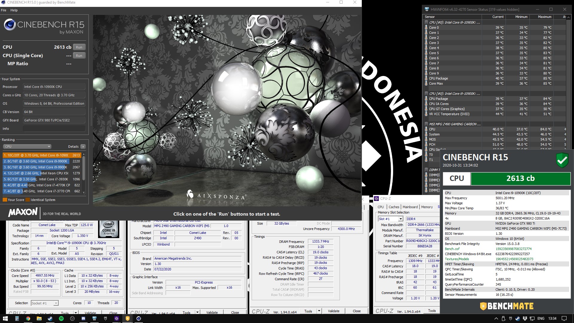Open the Bench.cof integrity link
Image resolution: width=574 pixels, height=323 pixels.
coord(452,249)
